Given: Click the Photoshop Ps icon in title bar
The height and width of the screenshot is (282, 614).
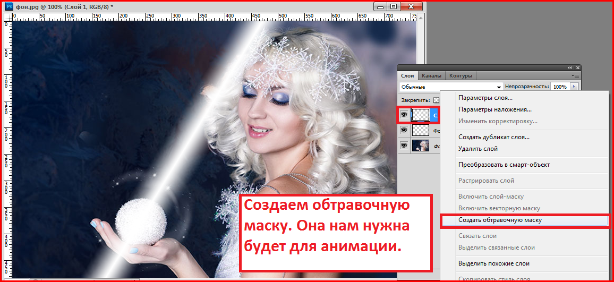Looking at the screenshot, I should (10, 6).
